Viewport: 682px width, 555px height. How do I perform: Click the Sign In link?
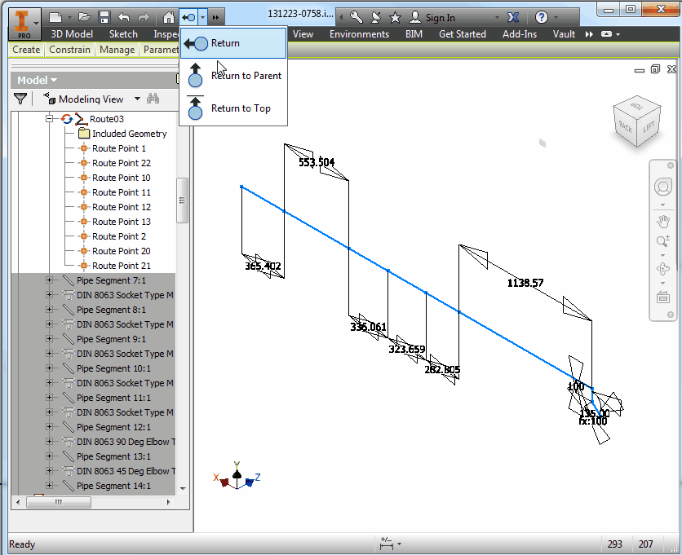point(441,18)
